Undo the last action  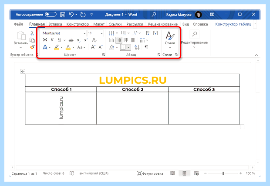pos(71,15)
